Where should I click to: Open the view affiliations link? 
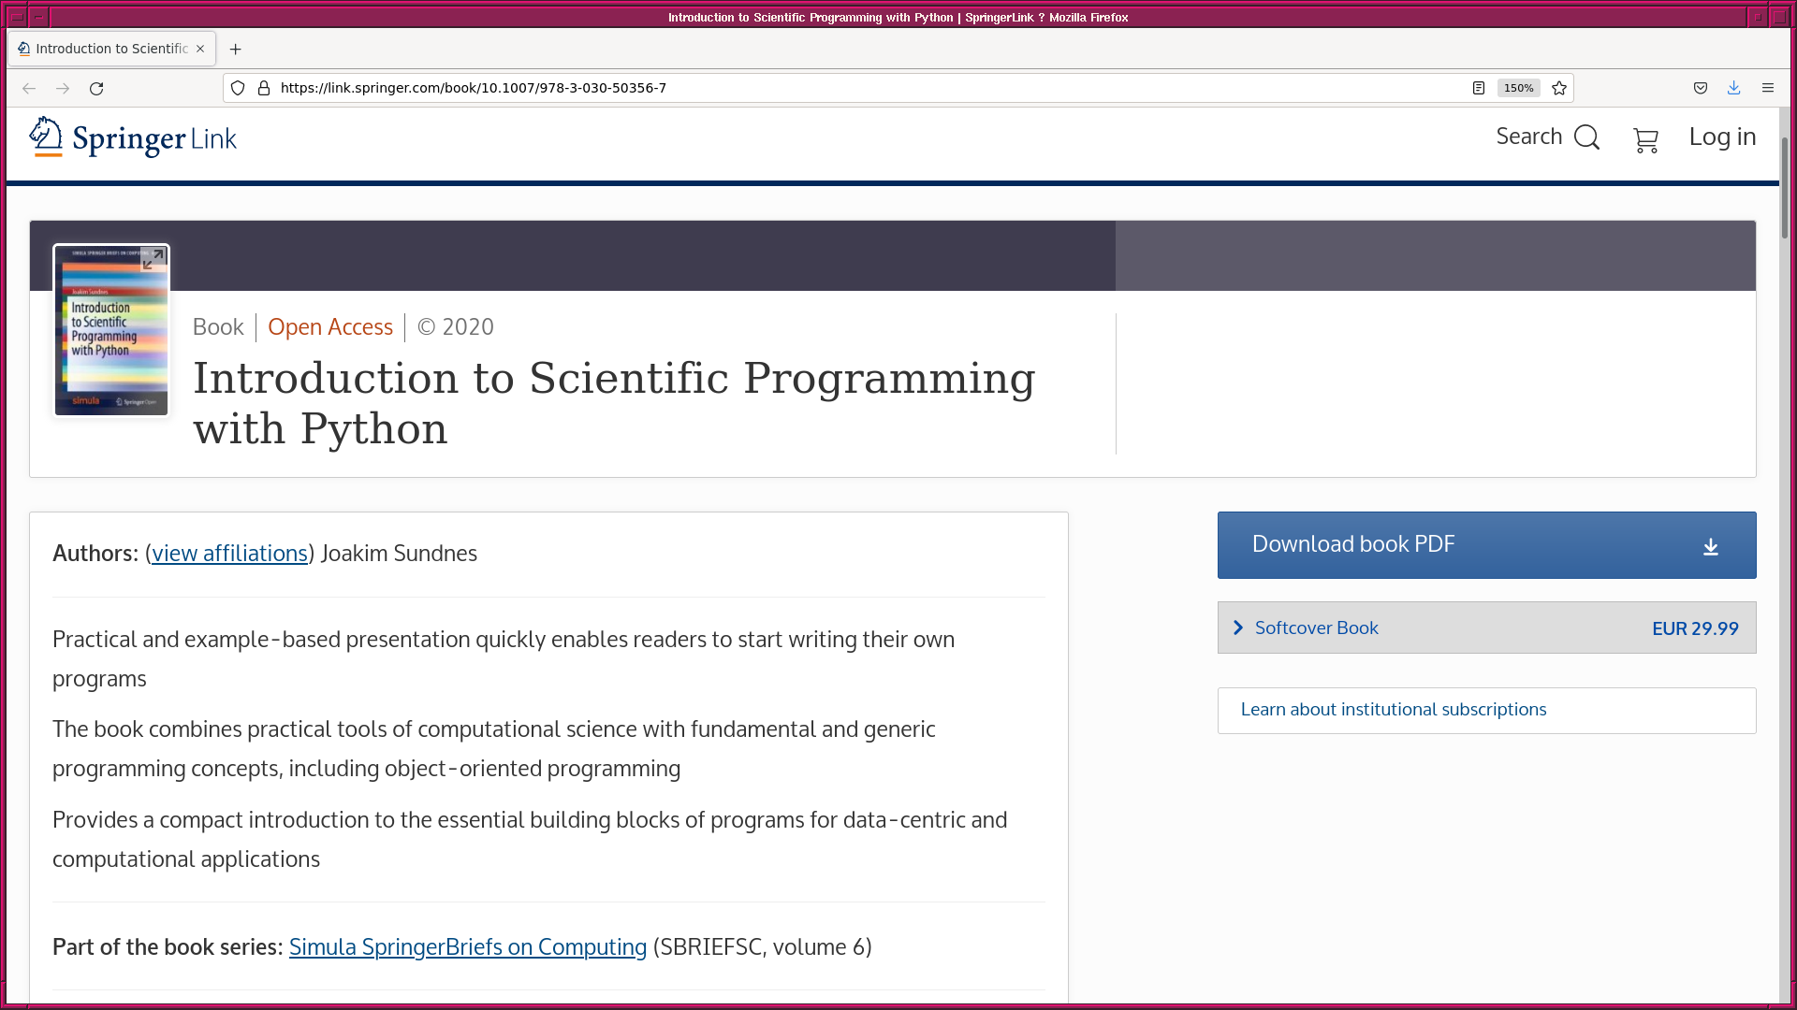230,554
